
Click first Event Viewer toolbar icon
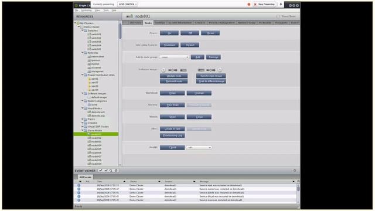pos(101,171)
